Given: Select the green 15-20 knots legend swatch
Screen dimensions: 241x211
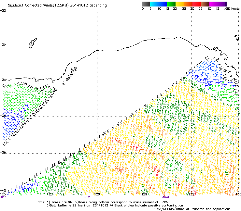Looking at the screenshot, I should [x=171, y=4].
